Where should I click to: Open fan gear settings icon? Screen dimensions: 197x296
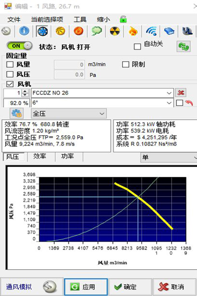(17, 113)
